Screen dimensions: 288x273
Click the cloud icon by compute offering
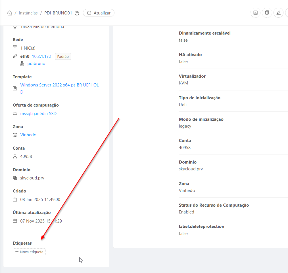(15, 114)
